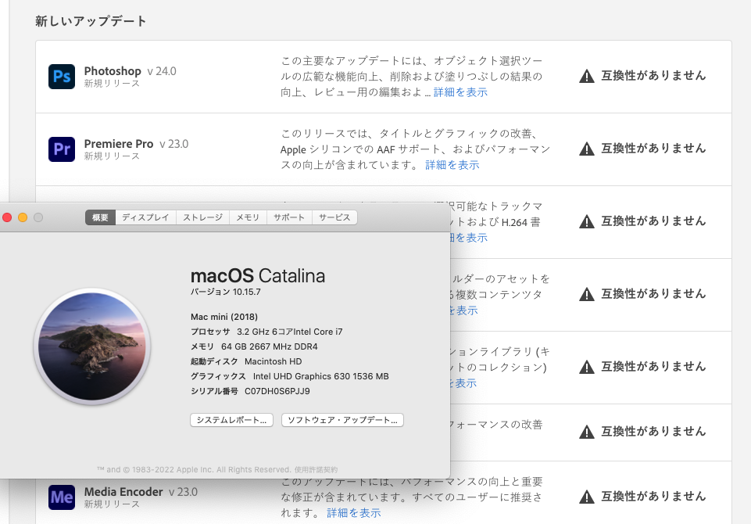Screen dimensions: 751x524
Task: Click 互換性がありません text in Photoshop row
Action: click(653, 76)
